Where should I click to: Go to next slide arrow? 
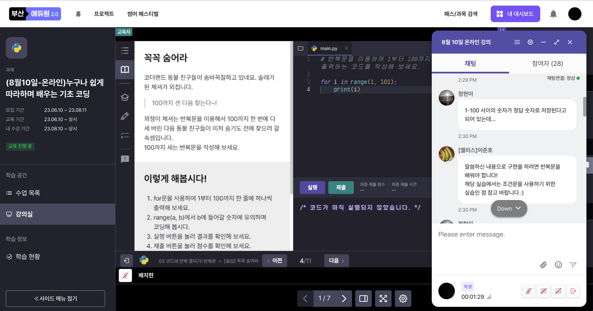click(x=344, y=299)
